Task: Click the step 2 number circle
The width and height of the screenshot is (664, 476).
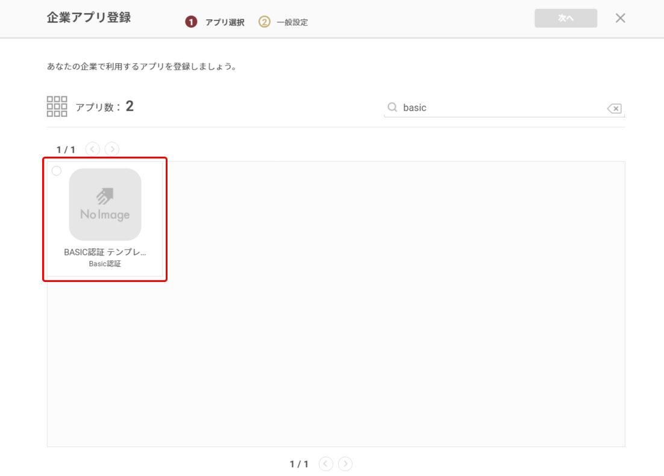Action: [265, 22]
